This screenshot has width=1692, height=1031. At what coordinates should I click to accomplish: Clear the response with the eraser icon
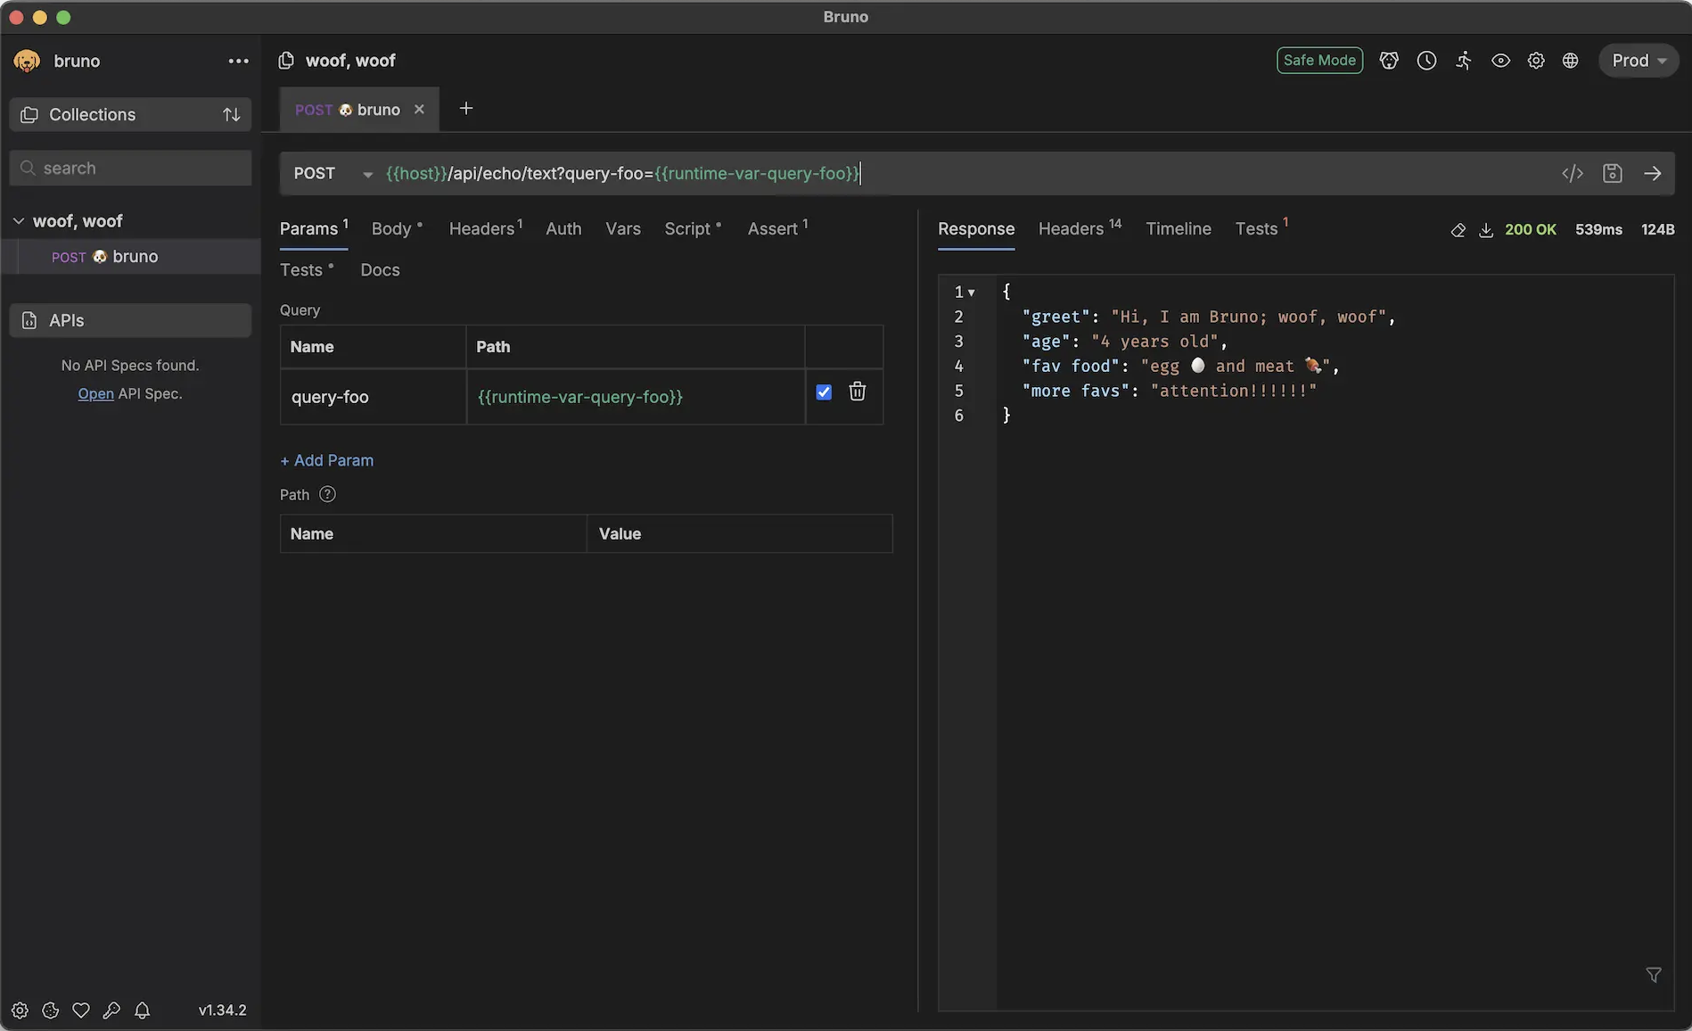(1458, 230)
